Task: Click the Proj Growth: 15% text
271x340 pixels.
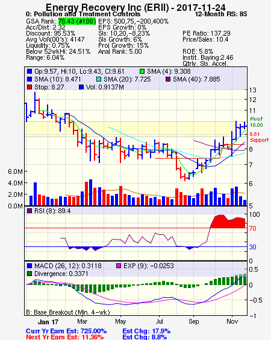Action: pyautogui.click(x=123, y=45)
